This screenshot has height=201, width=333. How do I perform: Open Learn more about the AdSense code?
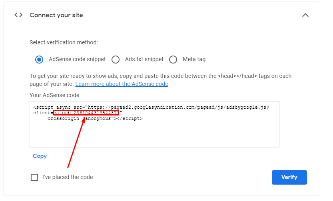point(122,84)
